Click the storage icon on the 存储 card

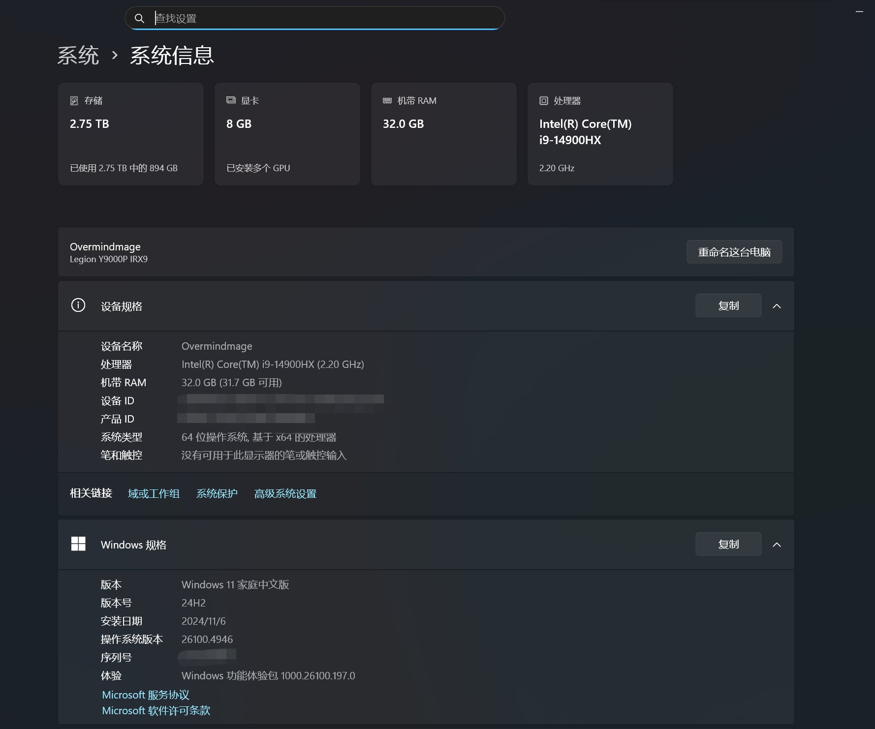tap(74, 100)
